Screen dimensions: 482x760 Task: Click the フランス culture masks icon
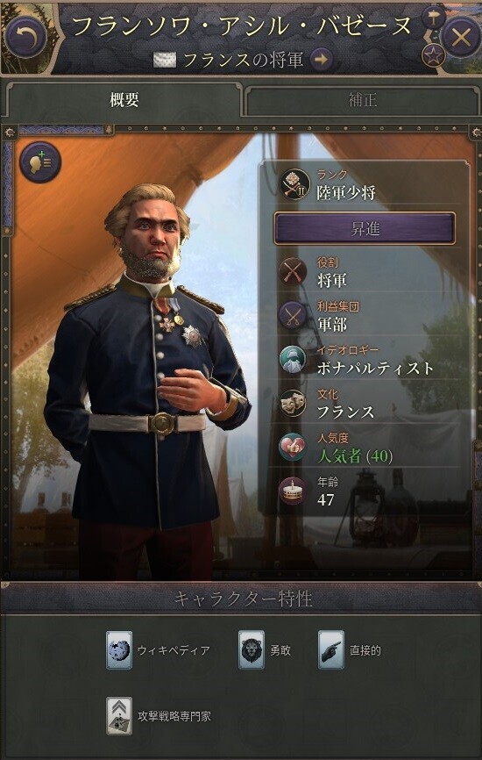click(293, 404)
